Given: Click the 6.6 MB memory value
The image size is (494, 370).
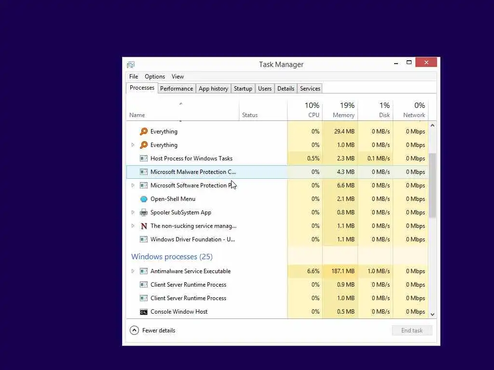Looking at the screenshot, I should 345,185.
